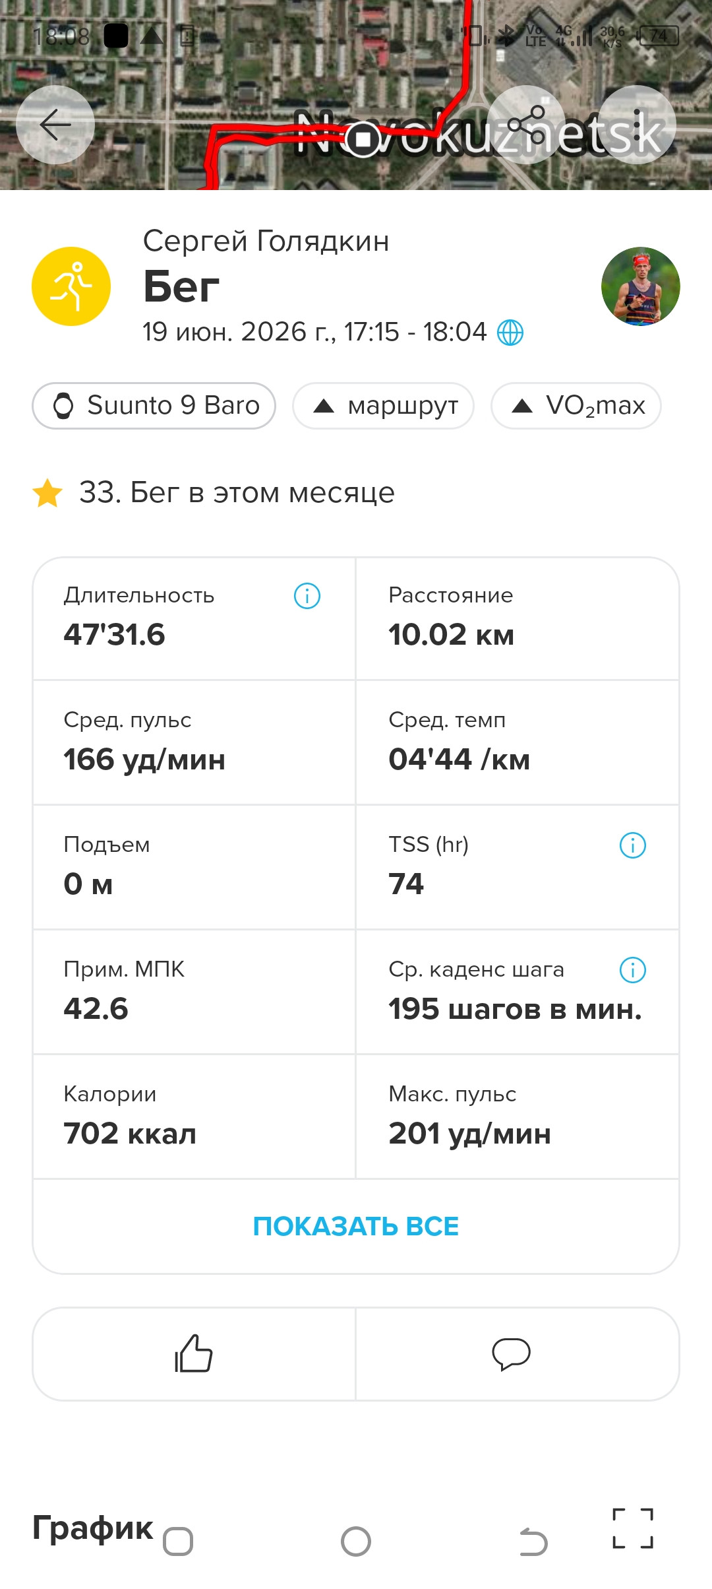The width and height of the screenshot is (712, 1589).
Task: Open the Расстояние 10.02 км tile
Action: coord(518,619)
